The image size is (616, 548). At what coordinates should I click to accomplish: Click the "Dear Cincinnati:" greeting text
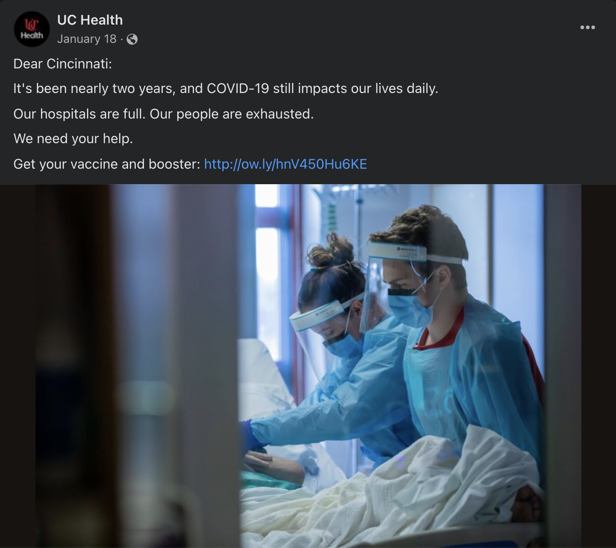(62, 64)
